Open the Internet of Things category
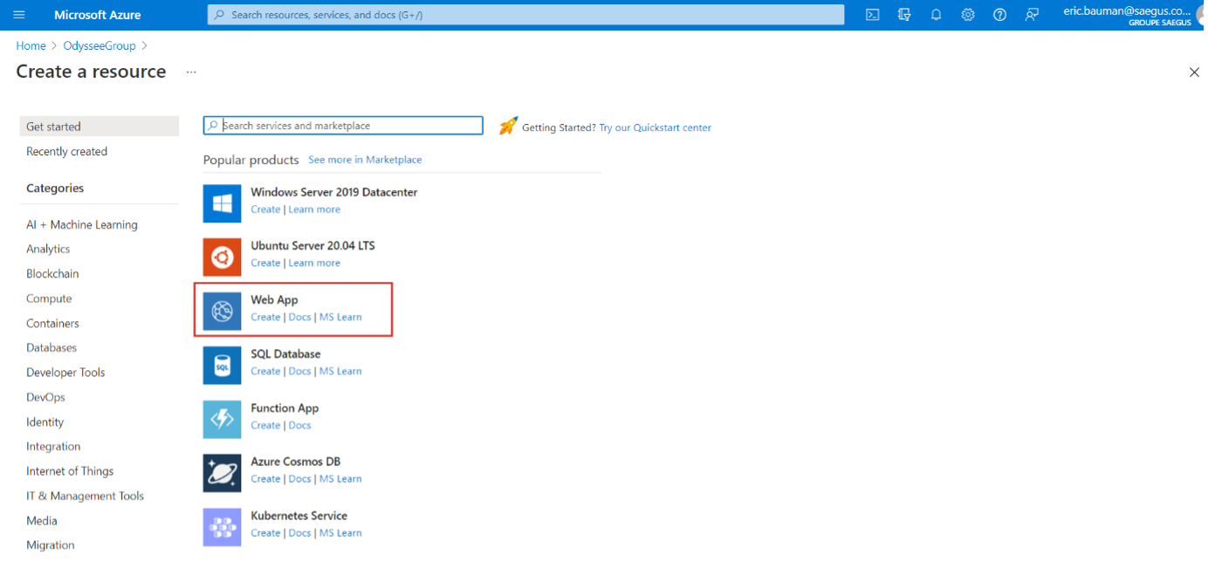The height and width of the screenshot is (562, 1208). [70, 471]
